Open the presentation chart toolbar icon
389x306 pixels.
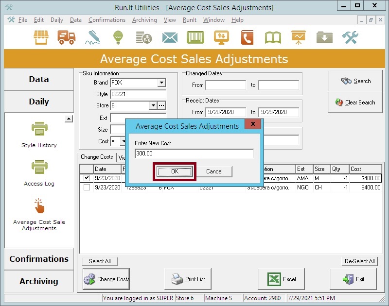[x=299, y=37]
